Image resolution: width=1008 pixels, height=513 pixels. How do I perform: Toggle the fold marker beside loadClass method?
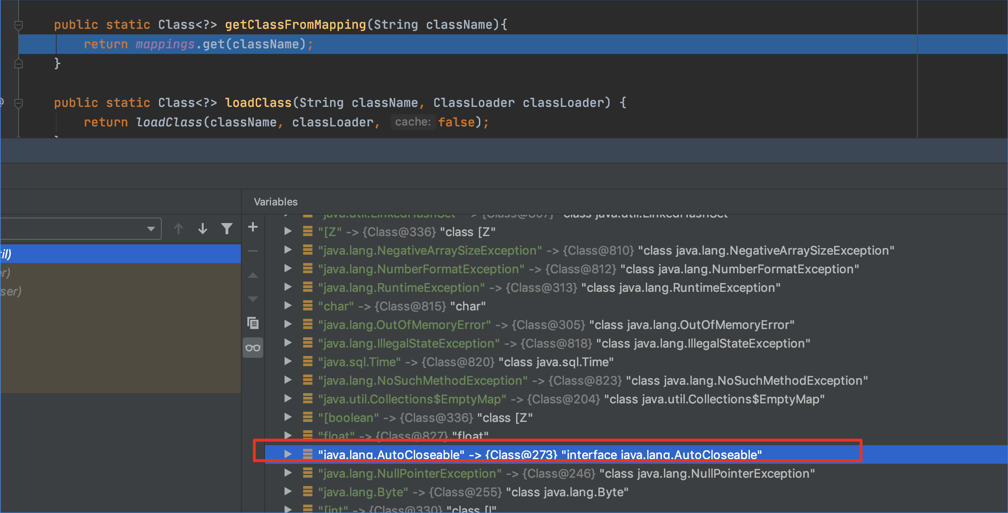pos(19,102)
